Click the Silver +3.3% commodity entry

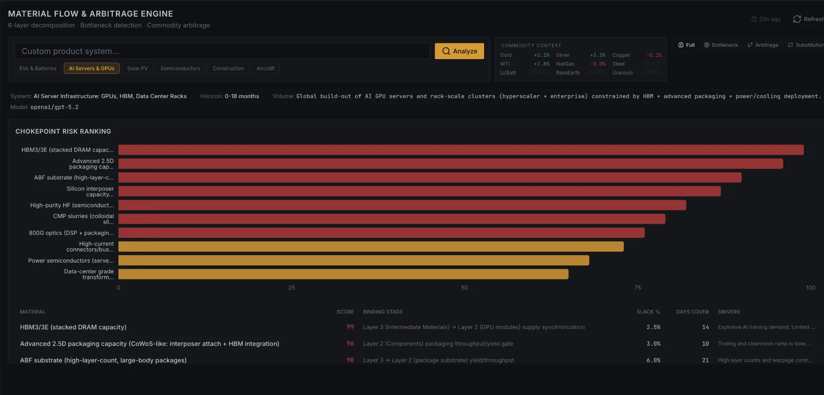click(x=581, y=55)
